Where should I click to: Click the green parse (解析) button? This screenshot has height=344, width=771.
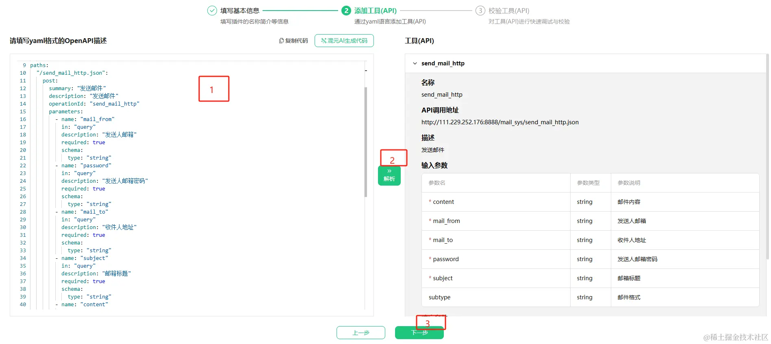[389, 175]
